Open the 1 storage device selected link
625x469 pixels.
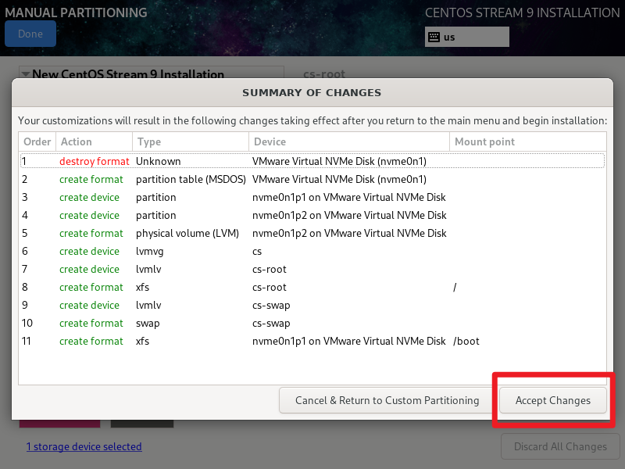(x=84, y=446)
